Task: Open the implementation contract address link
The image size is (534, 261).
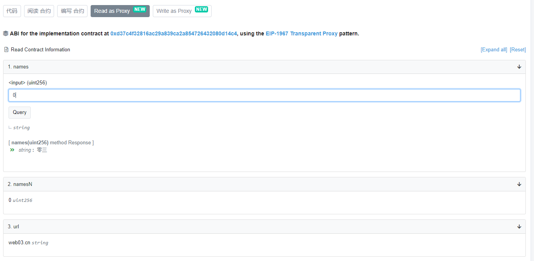Action: tap(173, 33)
